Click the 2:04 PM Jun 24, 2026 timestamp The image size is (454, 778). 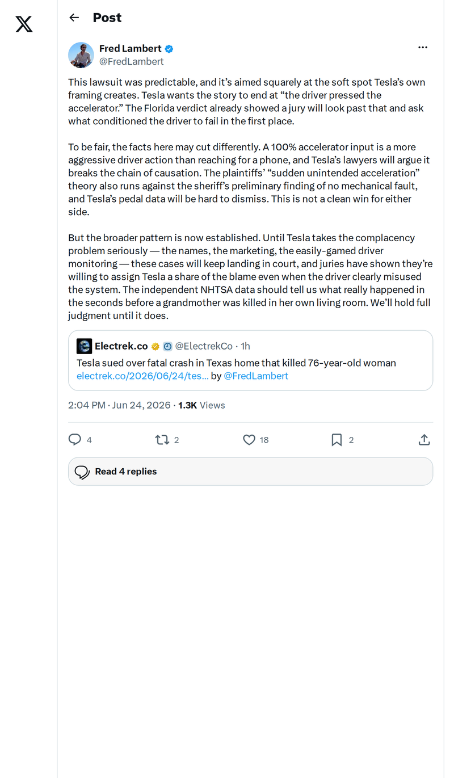pos(119,405)
